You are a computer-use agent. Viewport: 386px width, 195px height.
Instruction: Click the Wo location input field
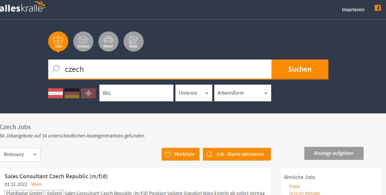pyautogui.click(x=136, y=93)
